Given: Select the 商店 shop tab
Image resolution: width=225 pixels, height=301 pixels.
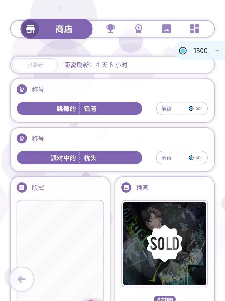Looking at the screenshot, I should pyautogui.click(x=57, y=29).
